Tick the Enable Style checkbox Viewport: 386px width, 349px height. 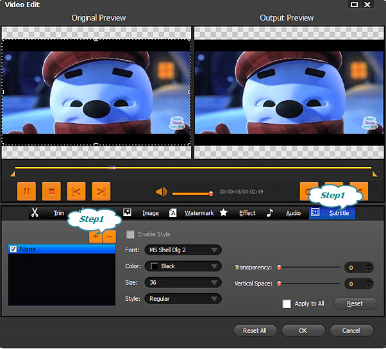[x=130, y=234]
